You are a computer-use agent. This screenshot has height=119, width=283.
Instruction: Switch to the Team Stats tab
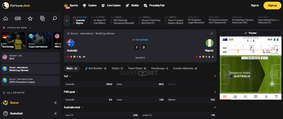[x=137, y=68]
